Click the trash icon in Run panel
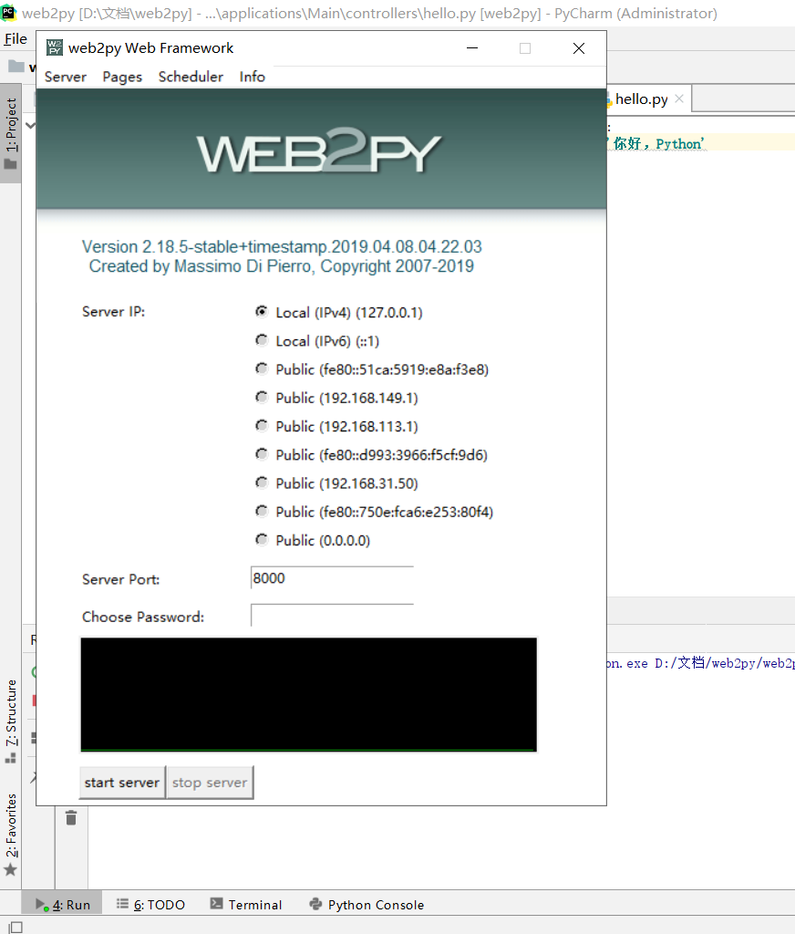 [x=71, y=818]
